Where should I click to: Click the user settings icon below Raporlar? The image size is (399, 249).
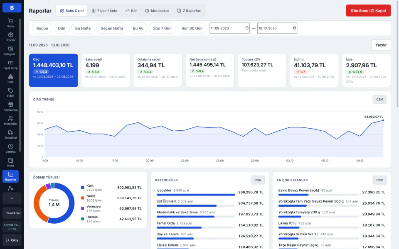click(x=10, y=188)
